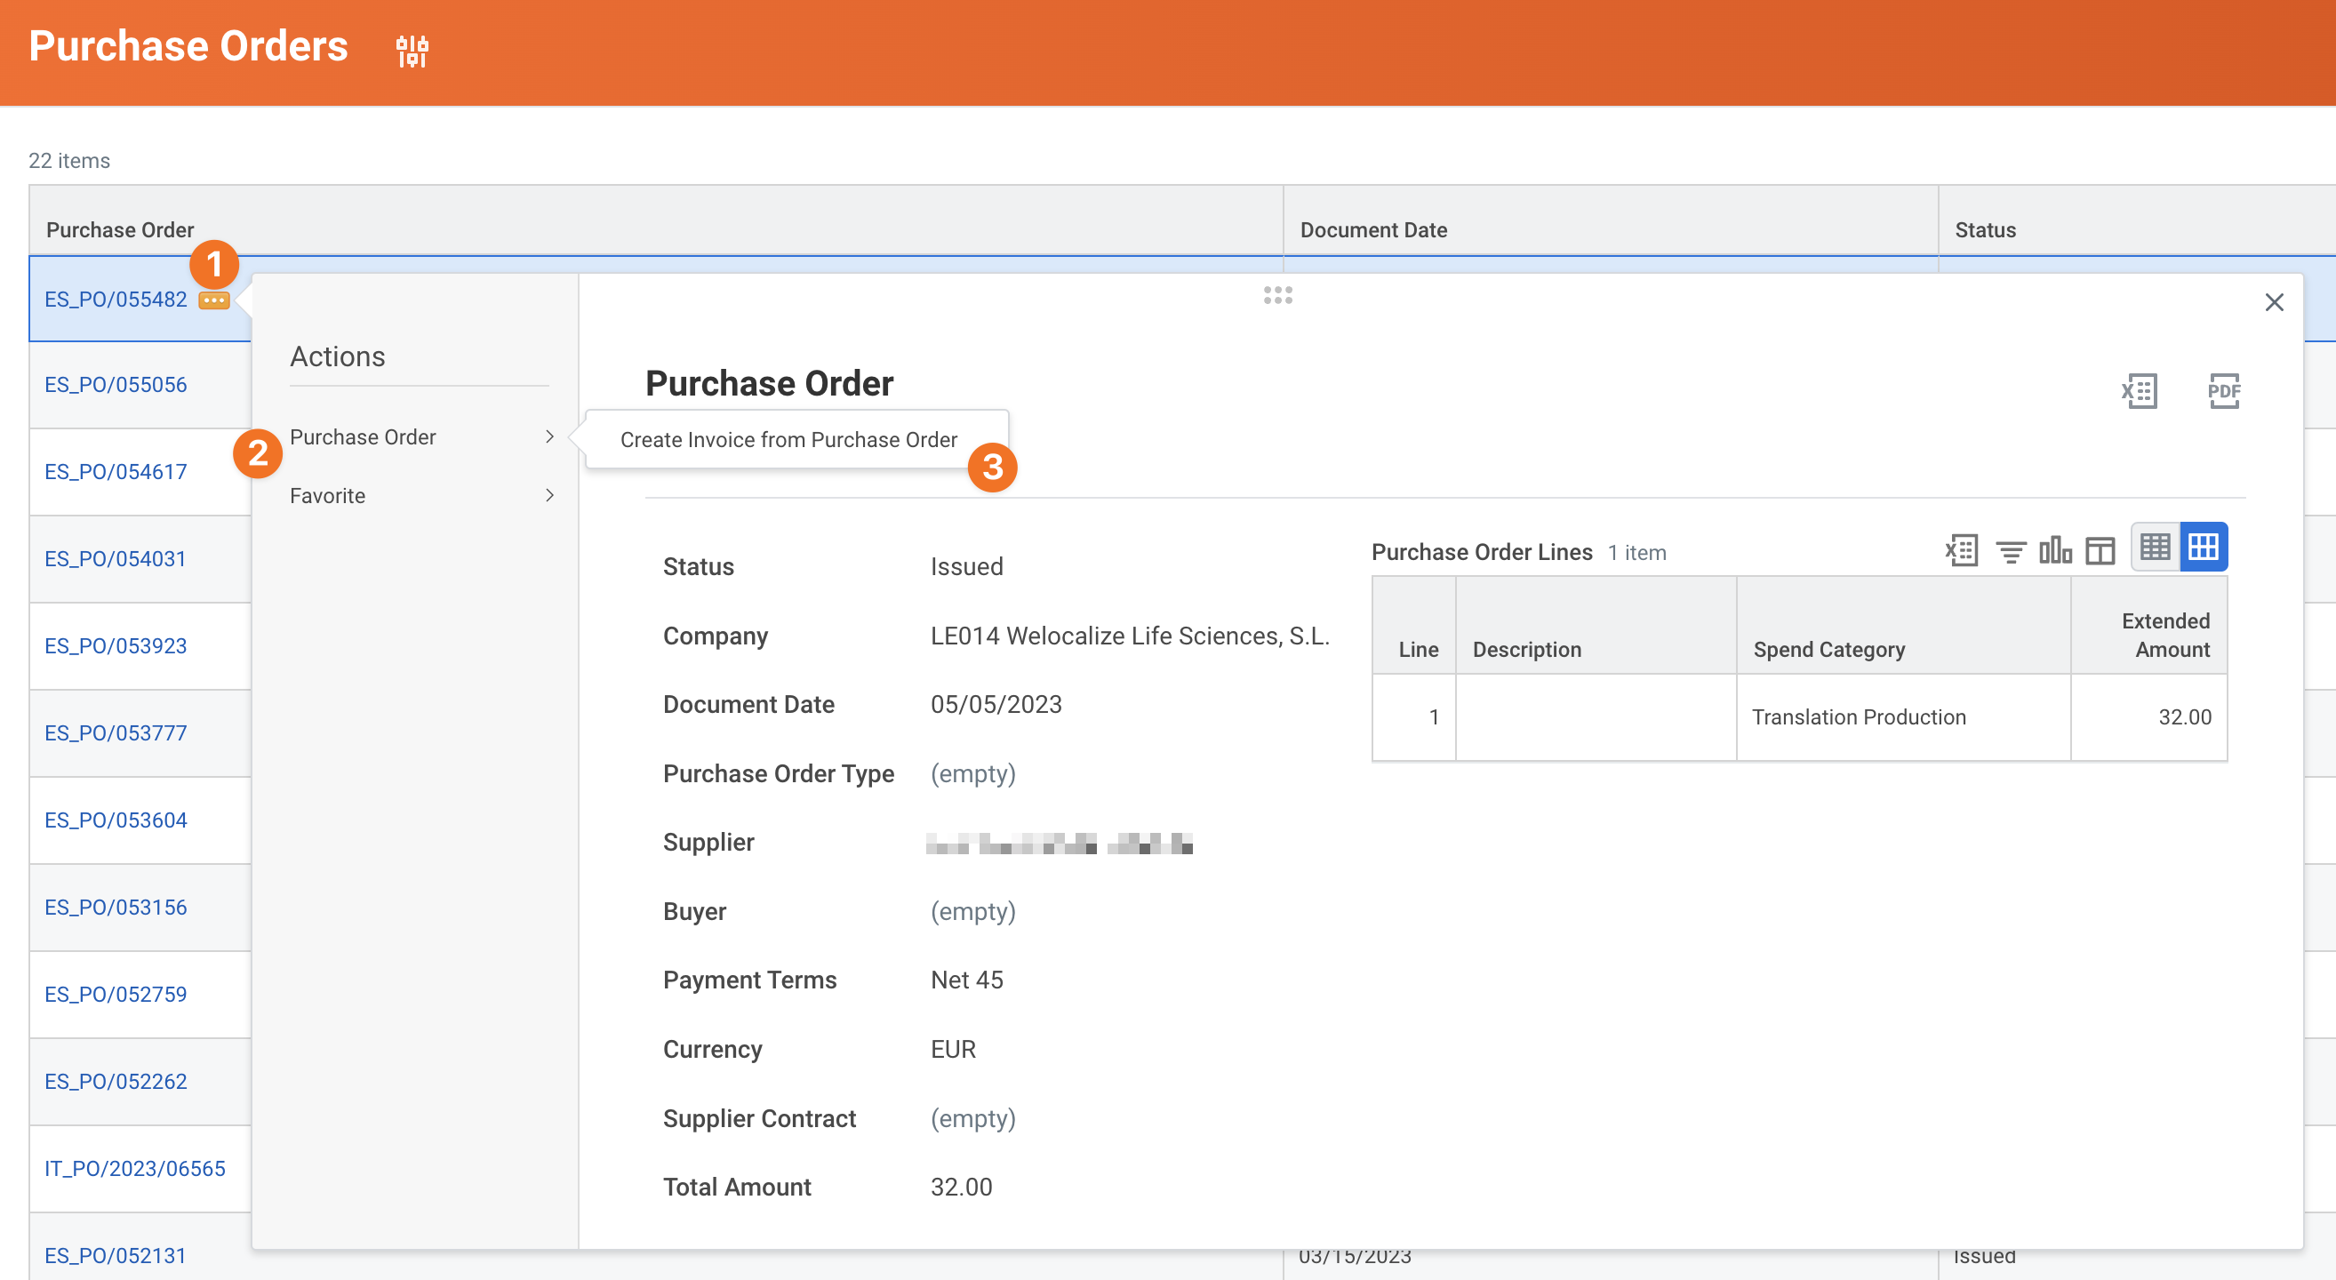The image size is (2336, 1280).
Task: Export purchase order to Excel
Action: click(x=2139, y=392)
